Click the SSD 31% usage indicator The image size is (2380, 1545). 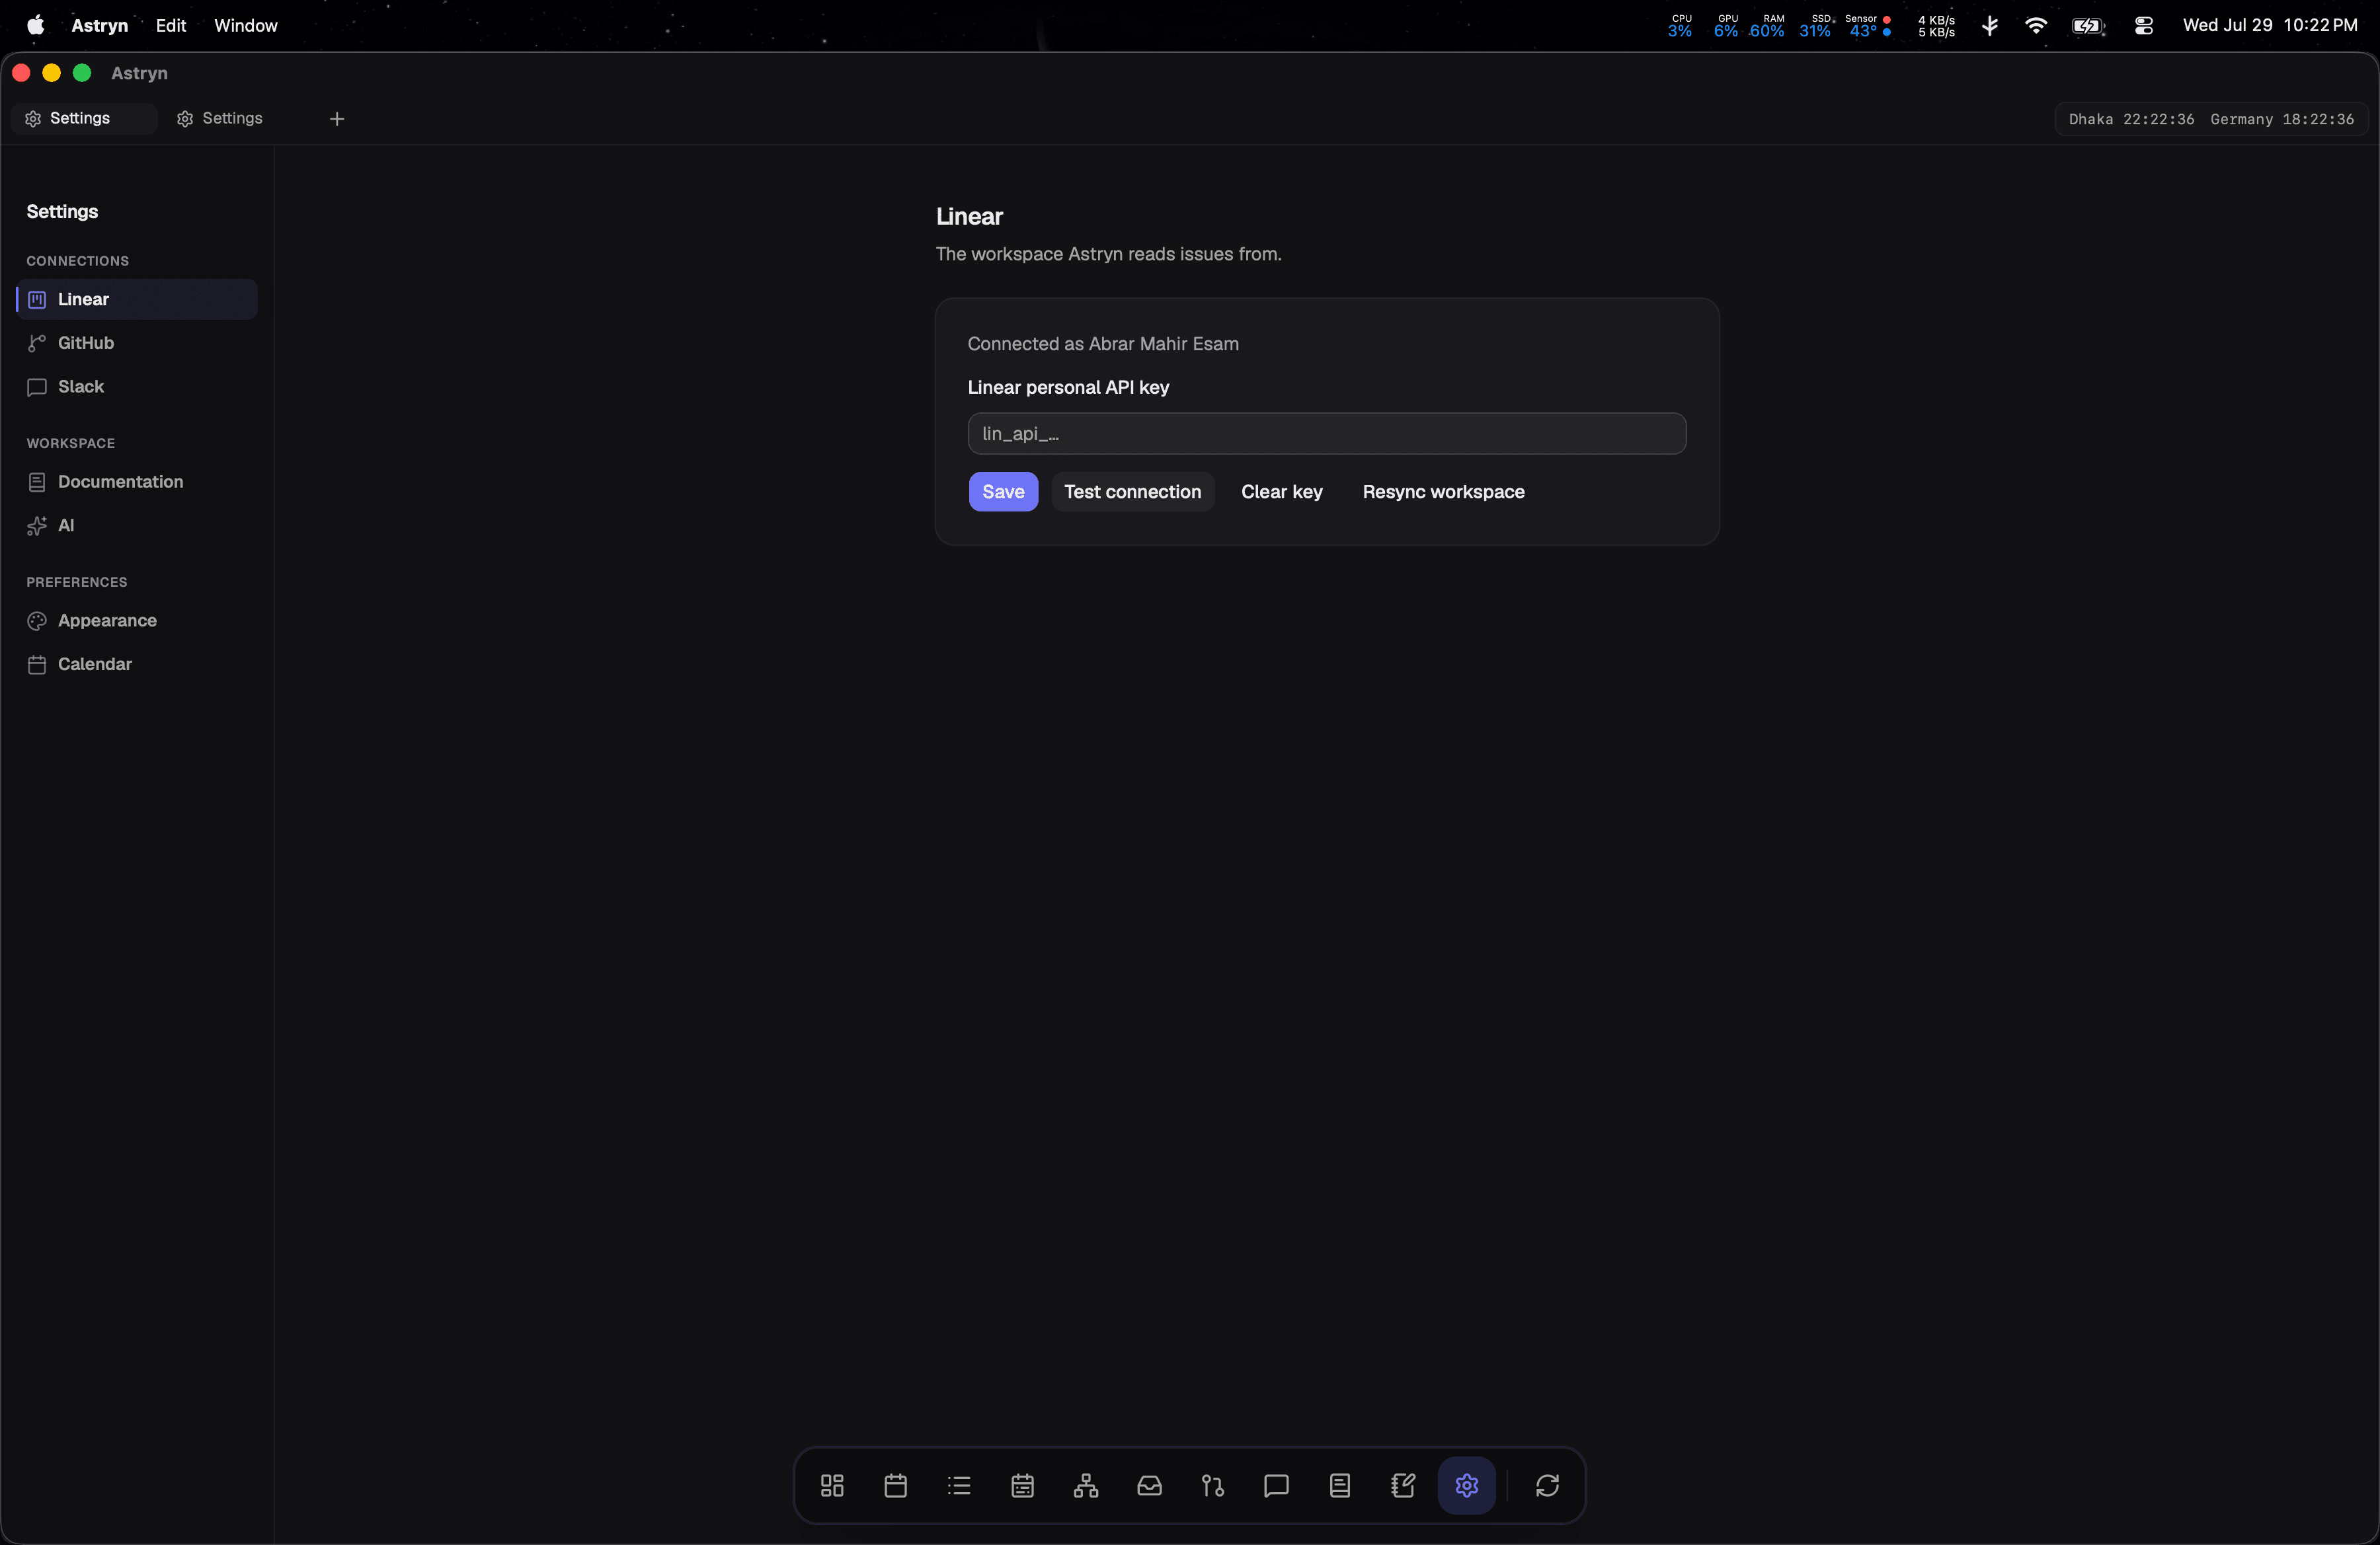(x=1816, y=26)
